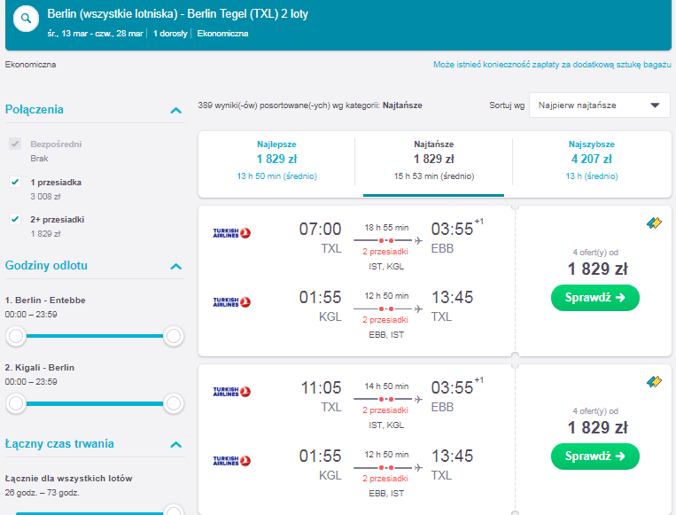Open the Sortuj wg dropdown

coord(599,105)
